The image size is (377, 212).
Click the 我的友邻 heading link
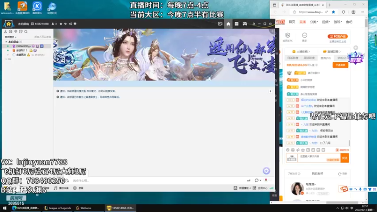click(317, 173)
